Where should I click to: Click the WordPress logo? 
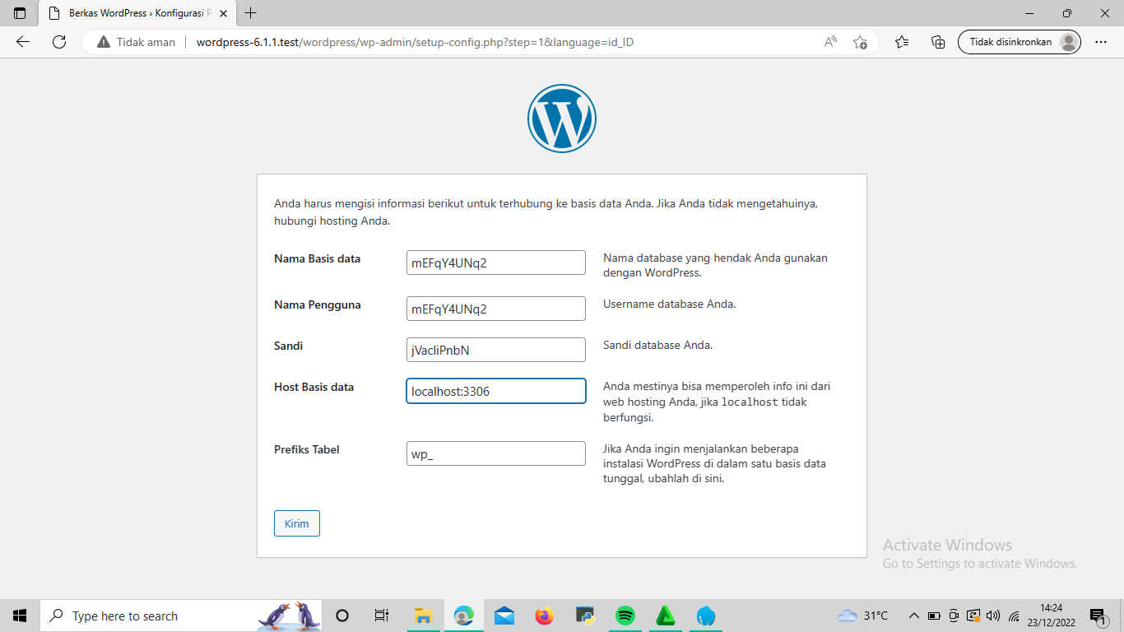[x=562, y=118]
